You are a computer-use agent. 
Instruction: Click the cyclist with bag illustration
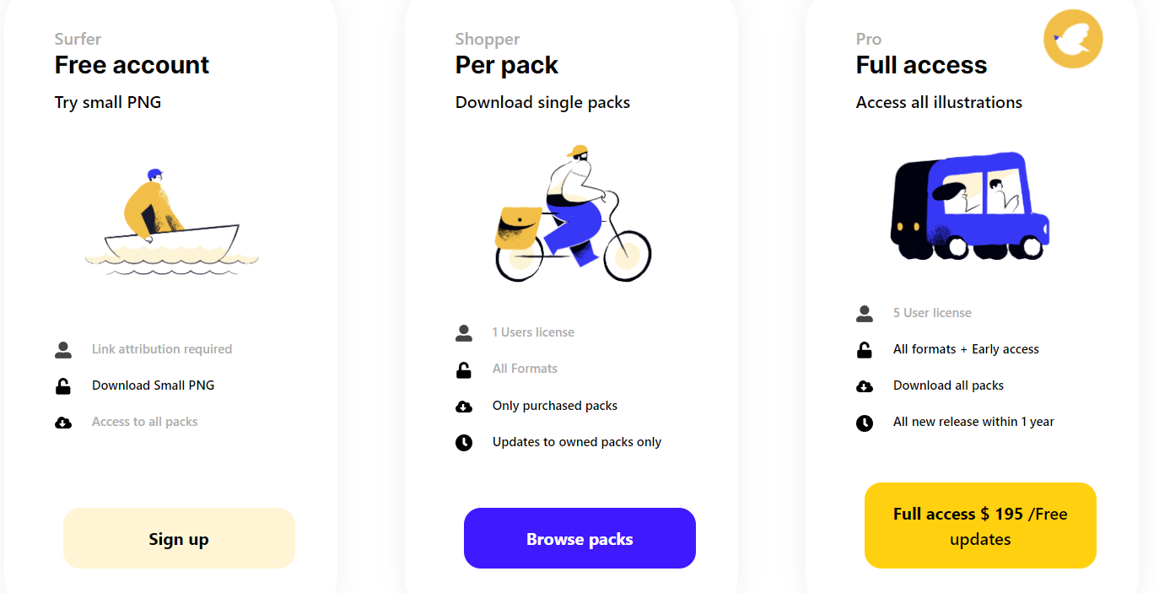point(573,213)
